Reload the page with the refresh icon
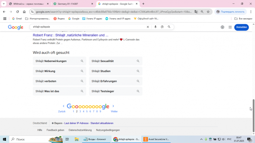The height and width of the screenshot is (143, 255). point(18,12)
